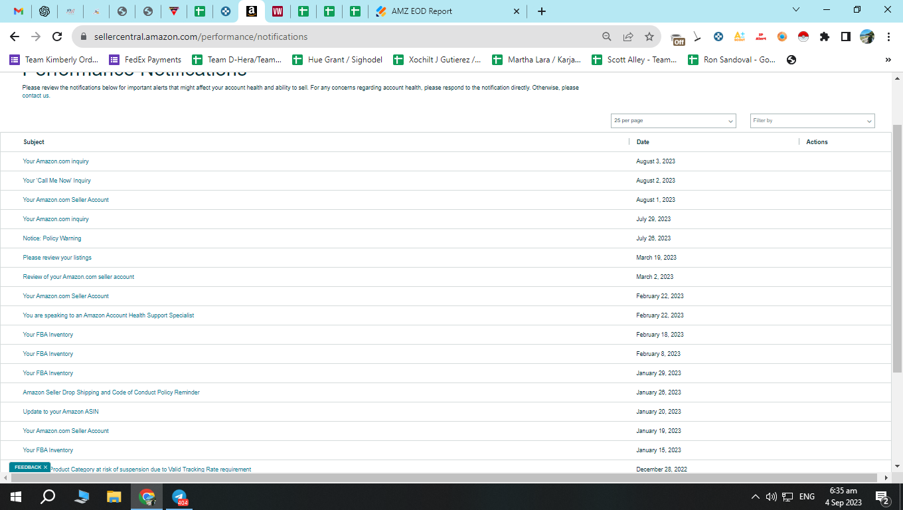Screen dimensions: 903x510
Task: Click the 'January 29, 2023' date cell
Action: click(x=659, y=373)
